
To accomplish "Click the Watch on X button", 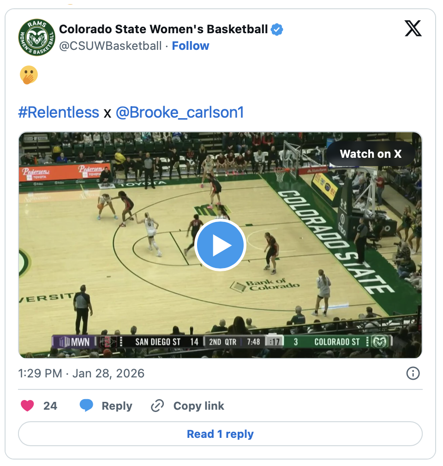I will (x=371, y=154).
